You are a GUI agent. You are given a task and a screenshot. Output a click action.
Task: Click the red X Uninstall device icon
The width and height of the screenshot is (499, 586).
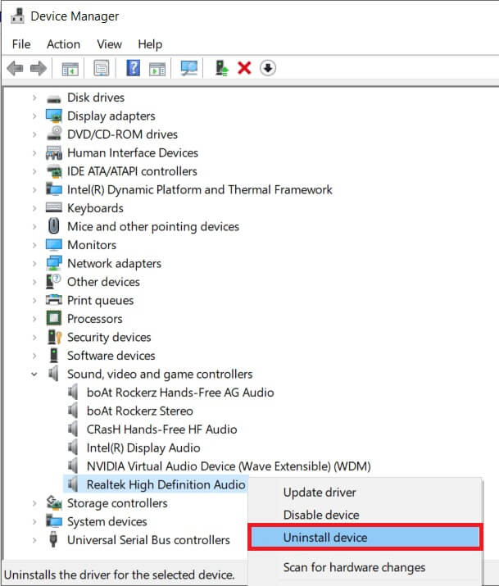coord(244,68)
